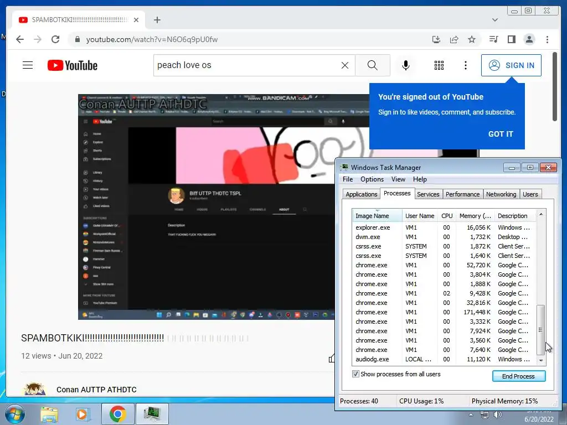Click Task Manager taskbar icon
The image size is (567, 425).
click(152, 414)
